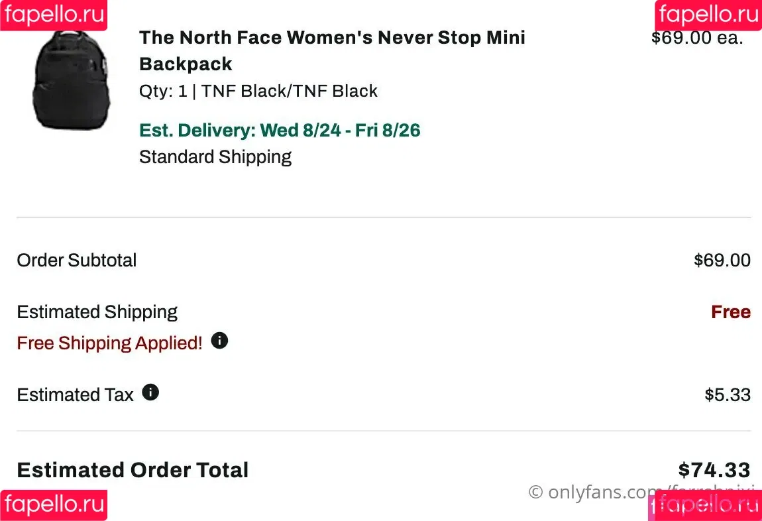Open the Estimated Tax info icon
Image resolution: width=762 pixels, height=521 pixels.
[x=150, y=392]
